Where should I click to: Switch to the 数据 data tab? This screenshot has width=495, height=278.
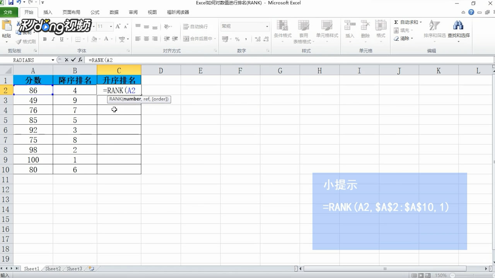pyautogui.click(x=114, y=12)
